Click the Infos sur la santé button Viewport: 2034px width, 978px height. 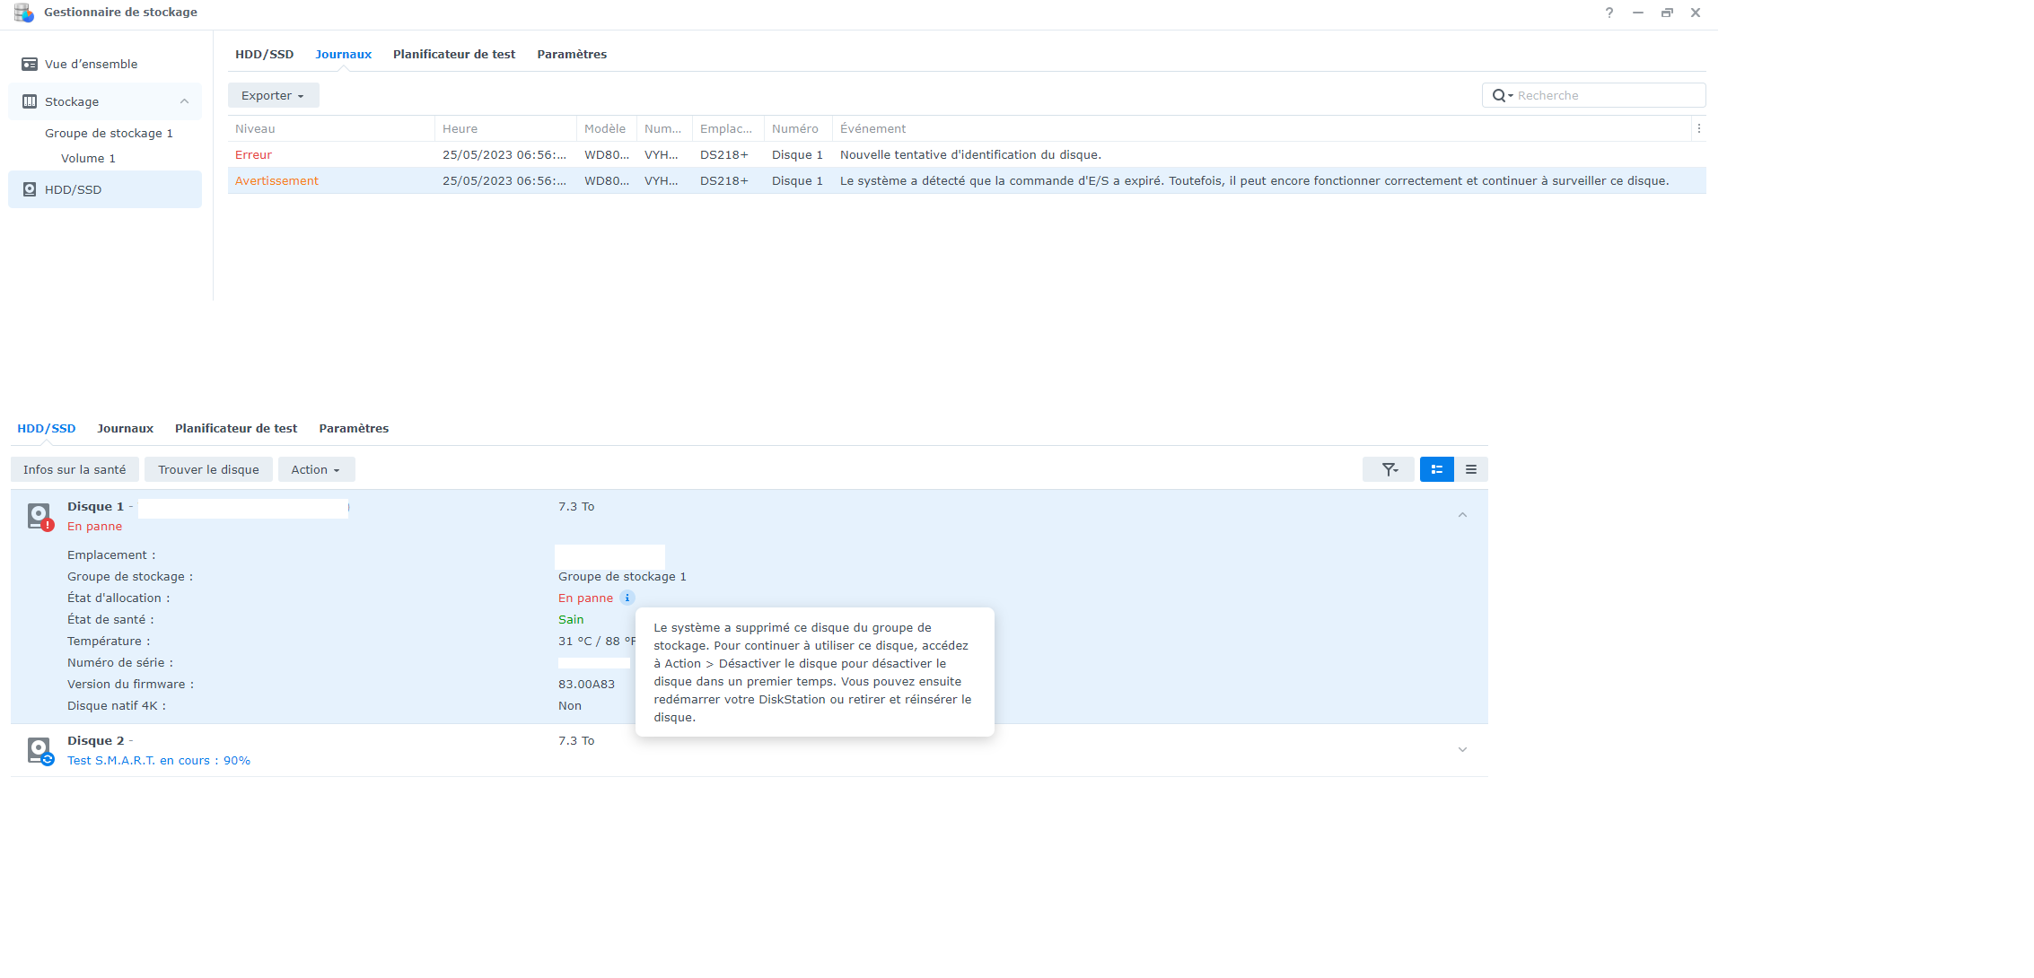(75, 469)
